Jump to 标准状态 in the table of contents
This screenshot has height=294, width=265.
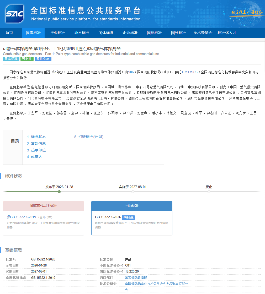[38, 137]
